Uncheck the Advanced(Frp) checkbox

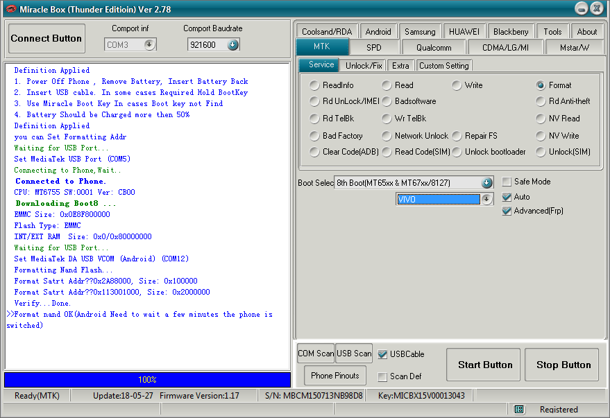(x=507, y=211)
